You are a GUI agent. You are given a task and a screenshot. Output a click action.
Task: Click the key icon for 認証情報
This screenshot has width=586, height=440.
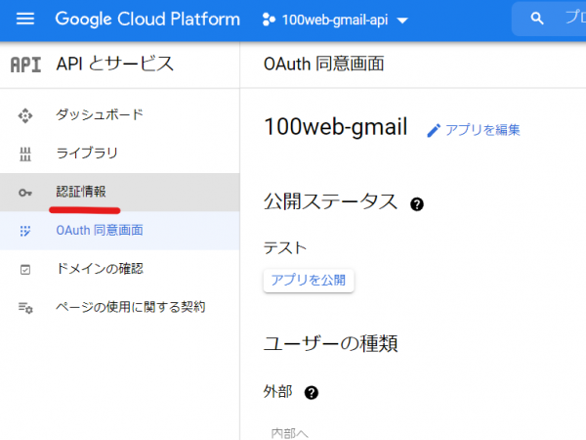tap(25, 193)
